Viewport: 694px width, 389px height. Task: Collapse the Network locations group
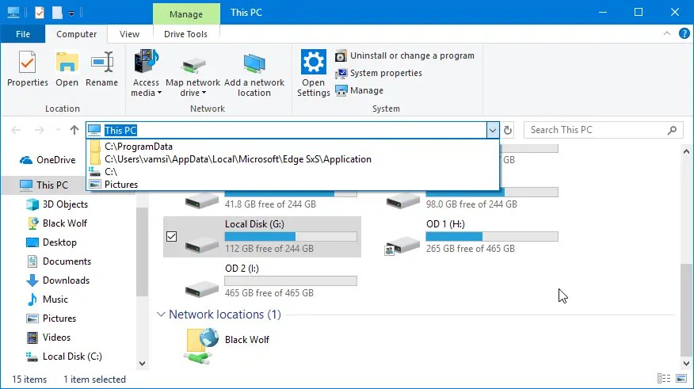[161, 315]
